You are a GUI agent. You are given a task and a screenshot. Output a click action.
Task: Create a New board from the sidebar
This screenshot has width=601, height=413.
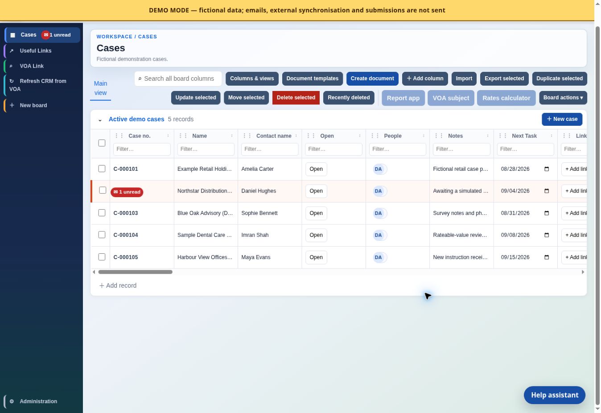click(x=42, y=105)
